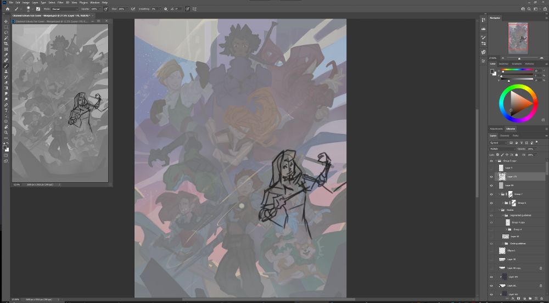Viewport: 549px width, 303px height.
Task: Open the brush blend Mode dropdown
Action: [x=65, y=9]
